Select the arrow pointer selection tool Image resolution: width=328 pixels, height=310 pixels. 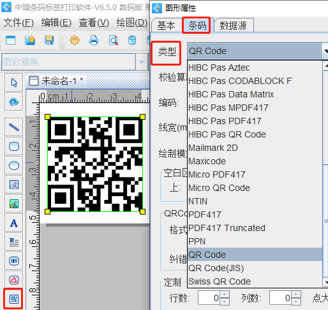click(14, 83)
